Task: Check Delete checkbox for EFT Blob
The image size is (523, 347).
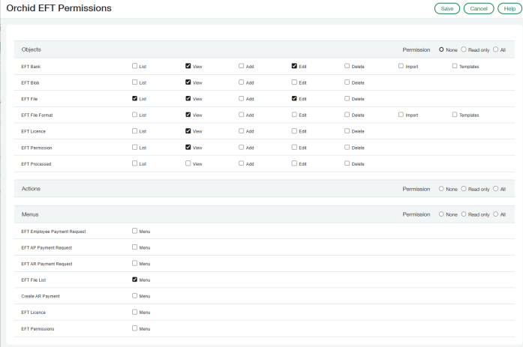Action: click(x=347, y=82)
